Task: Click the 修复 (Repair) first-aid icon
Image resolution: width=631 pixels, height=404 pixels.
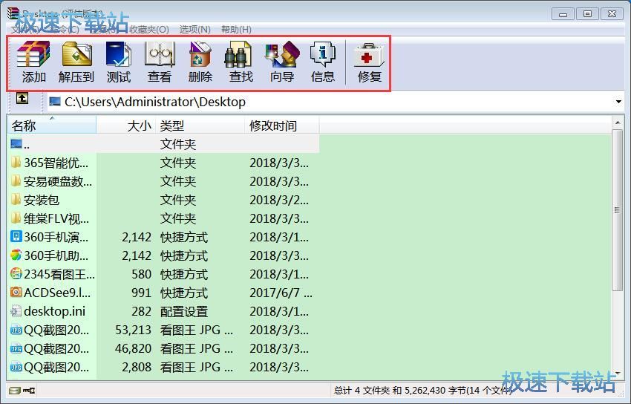Action: pos(370,62)
